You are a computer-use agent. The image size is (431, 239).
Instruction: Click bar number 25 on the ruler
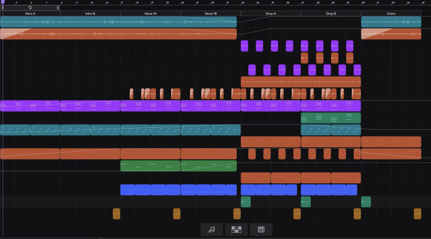(x=182, y=3)
